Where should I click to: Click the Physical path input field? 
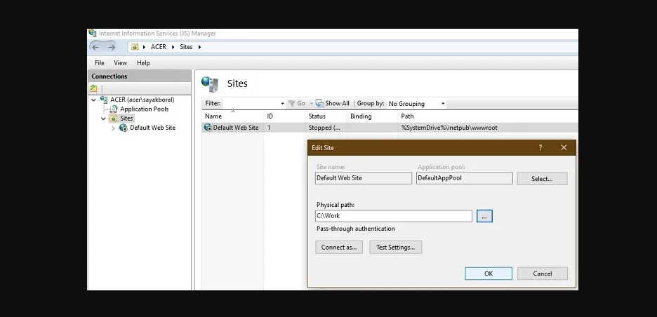click(394, 216)
